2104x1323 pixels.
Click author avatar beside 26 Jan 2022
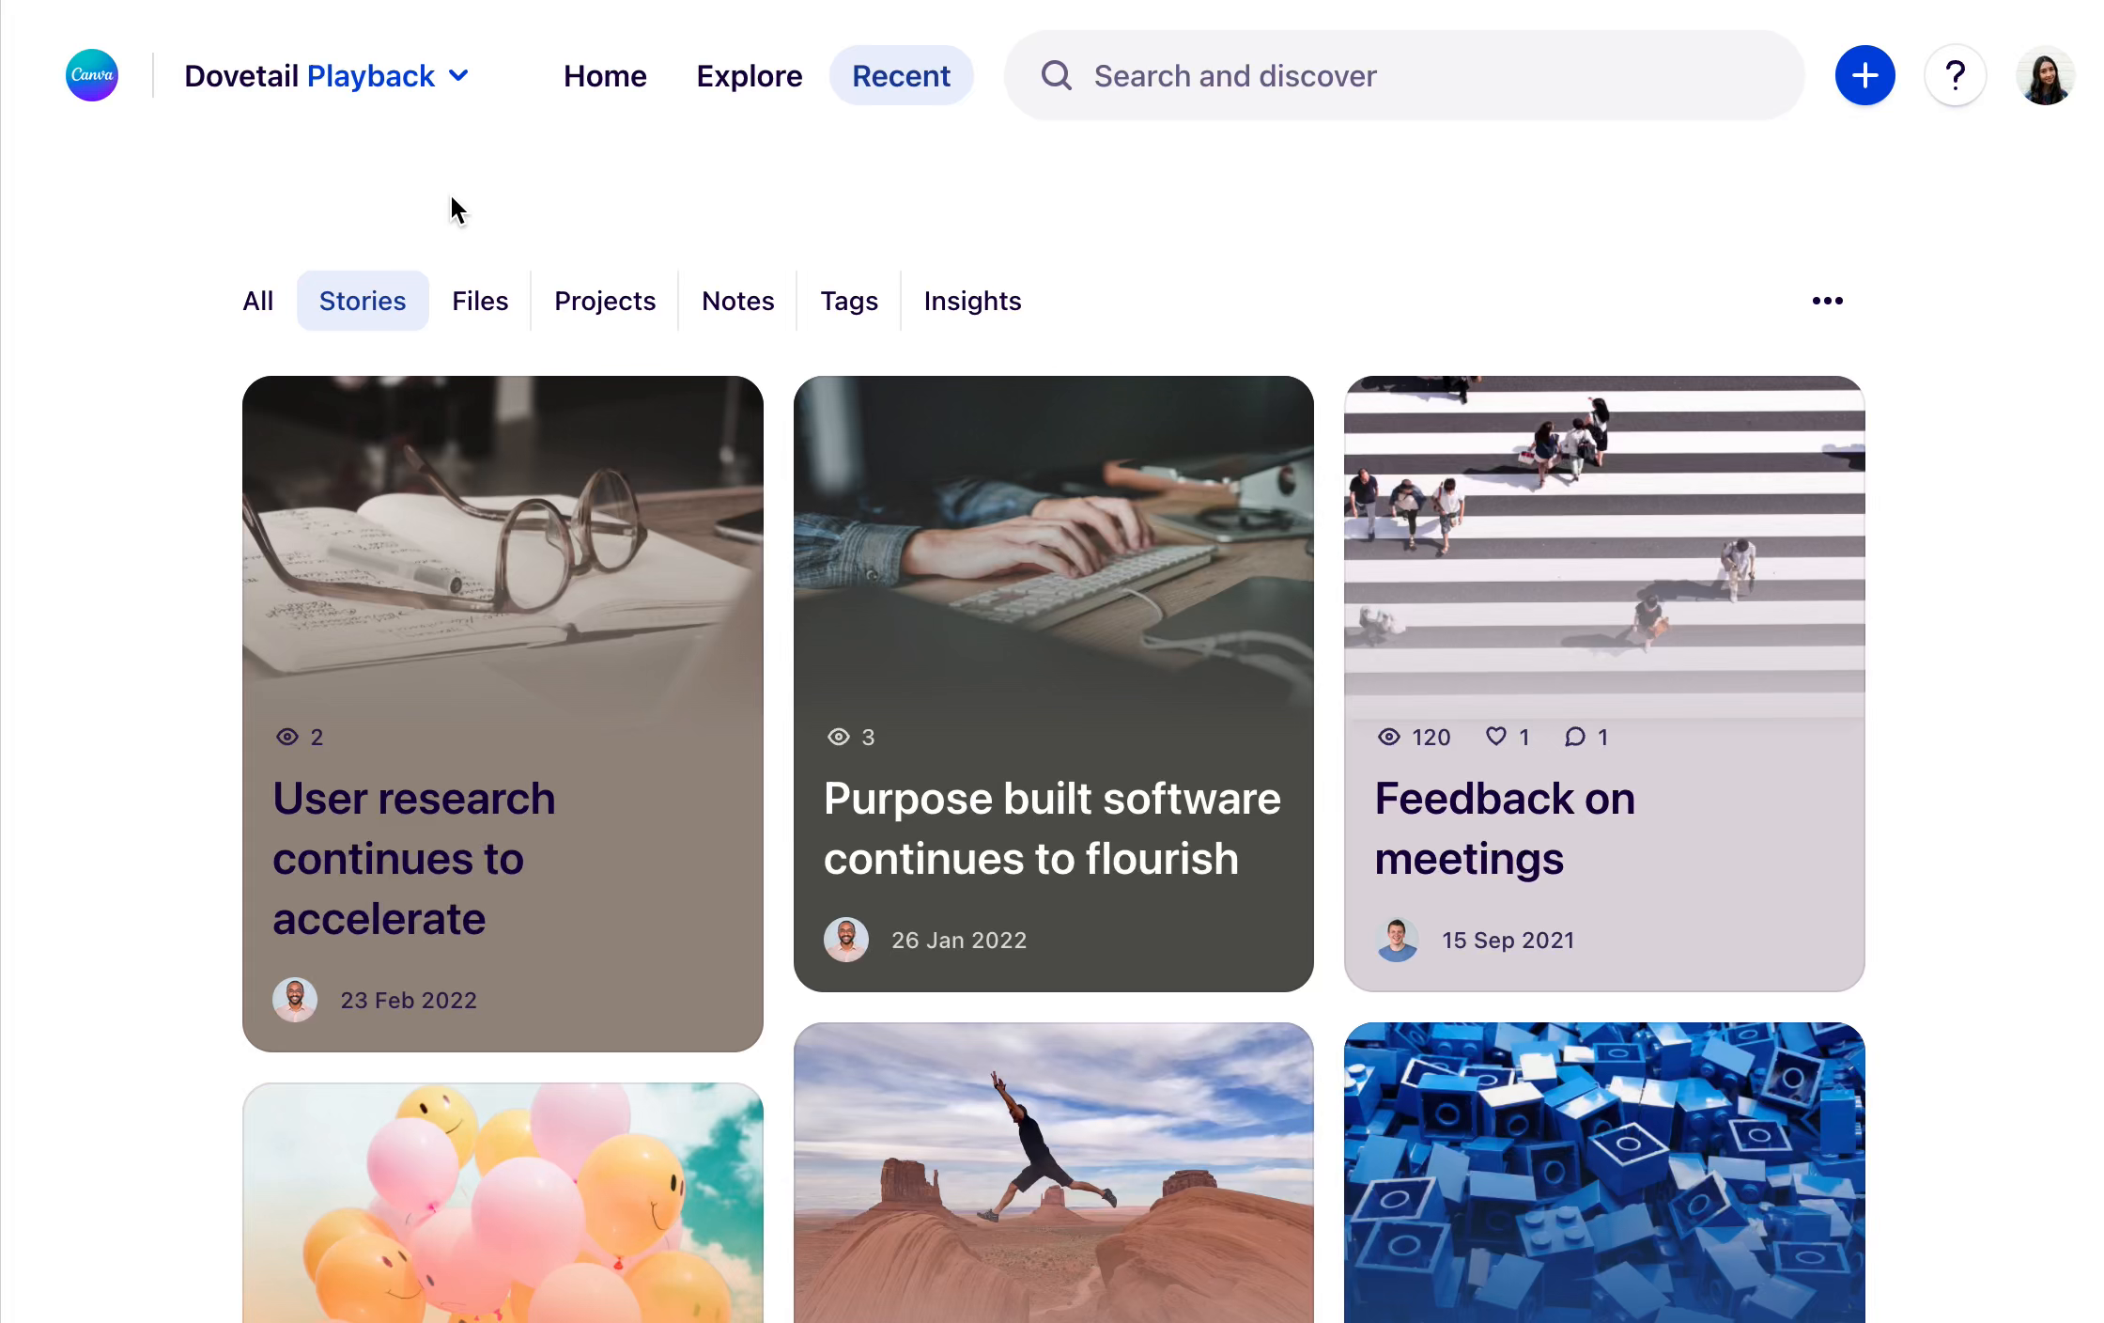846,940
